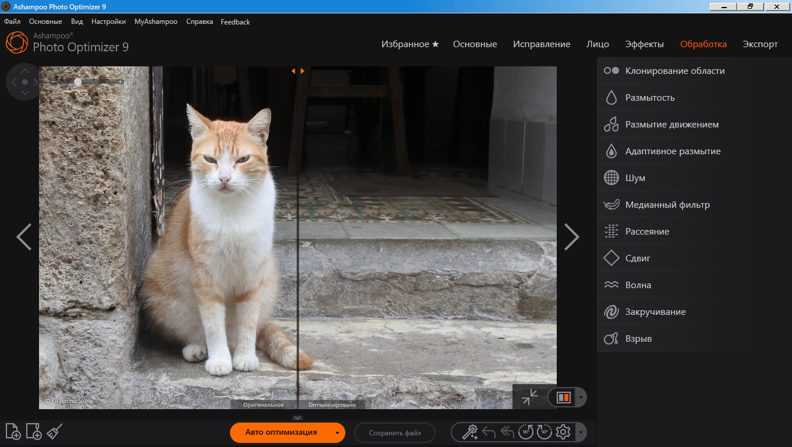The width and height of the screenshot is (792, 447).
Task: Open the view mode dropdown arrow
Action: point(580,398)
